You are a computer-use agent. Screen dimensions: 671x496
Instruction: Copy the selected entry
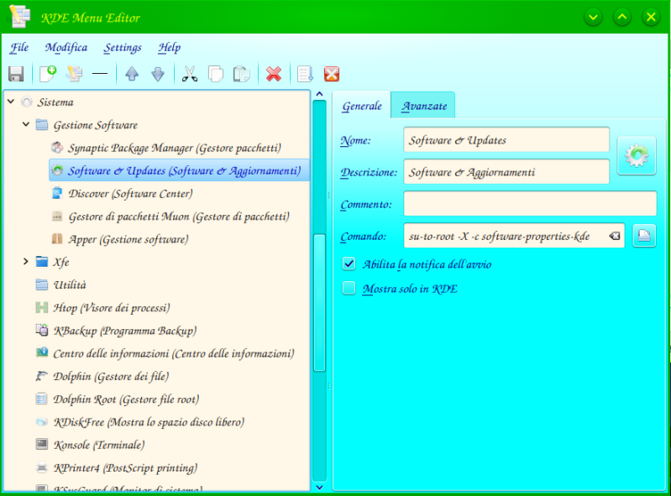(216, 74)
